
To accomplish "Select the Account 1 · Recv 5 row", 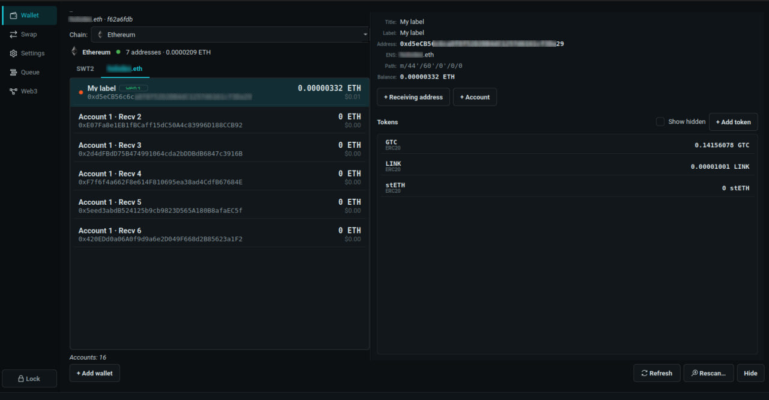I will (x=220, y=206).
